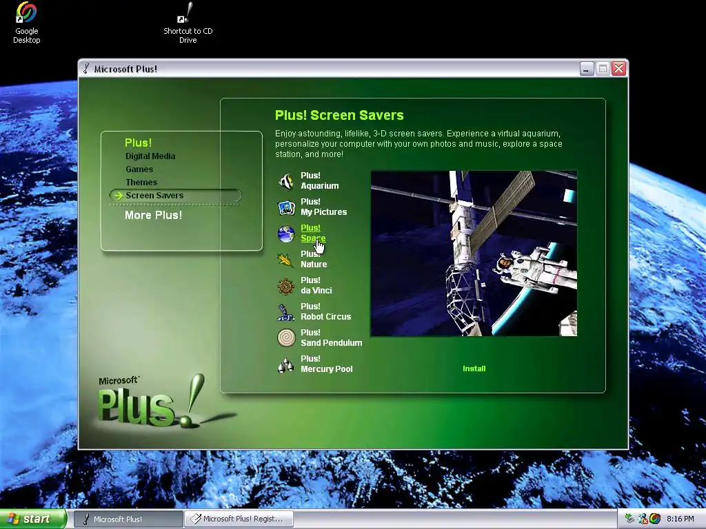Switch to Microsoft Plus! Regist... taskbar button

[239, 519]
